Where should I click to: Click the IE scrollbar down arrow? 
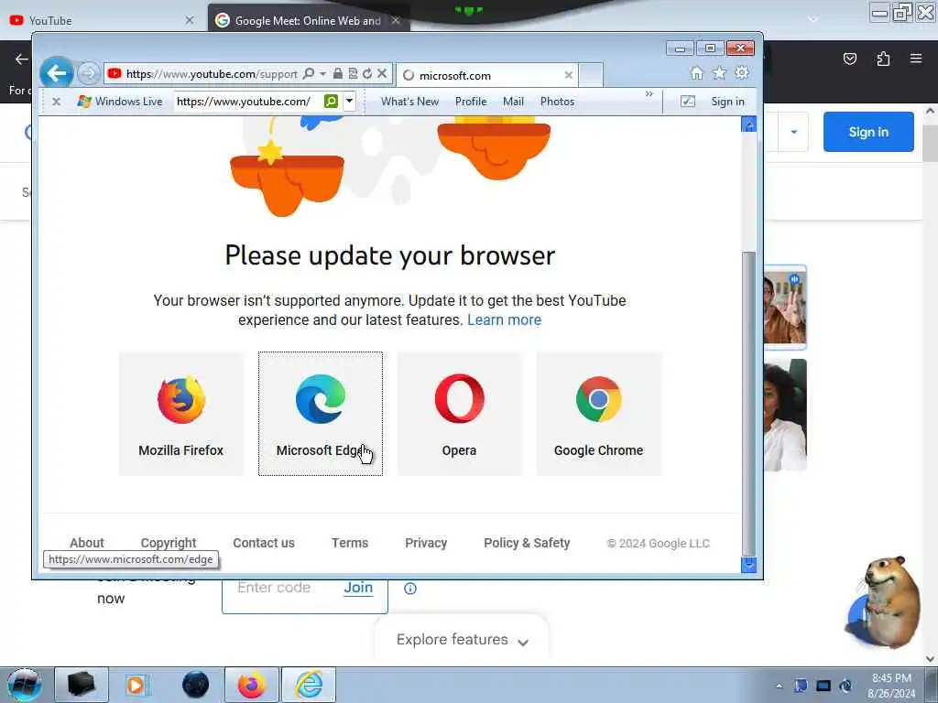749,565
